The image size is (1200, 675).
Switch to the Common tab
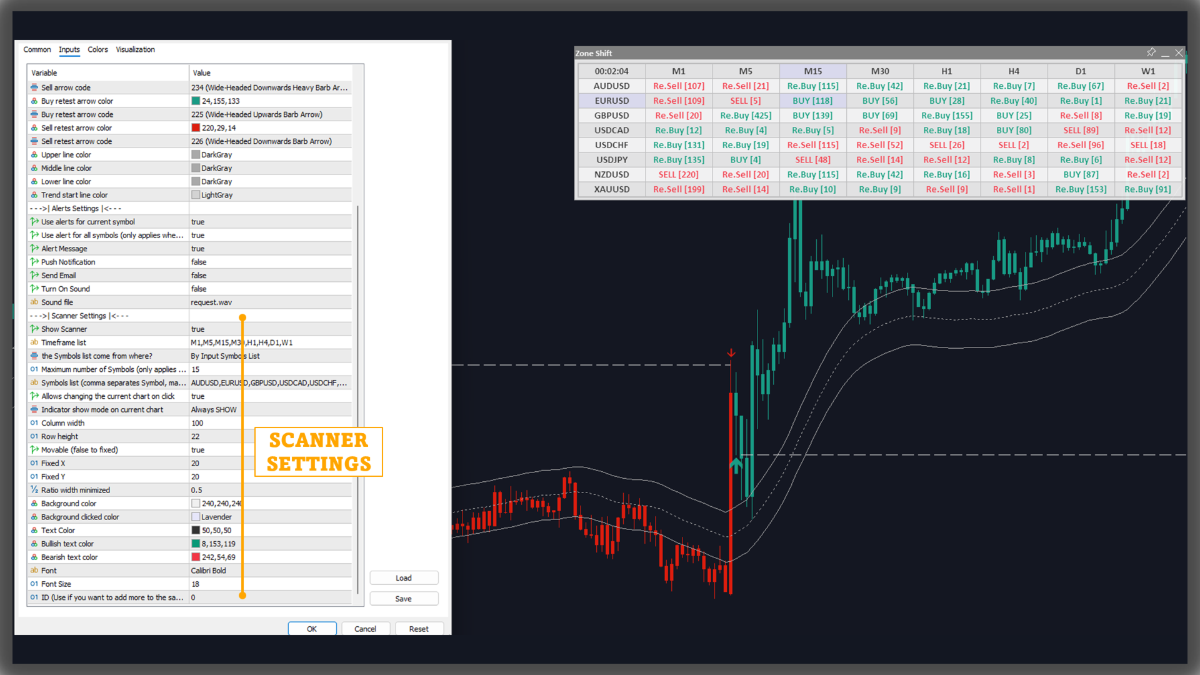point(37,49)
